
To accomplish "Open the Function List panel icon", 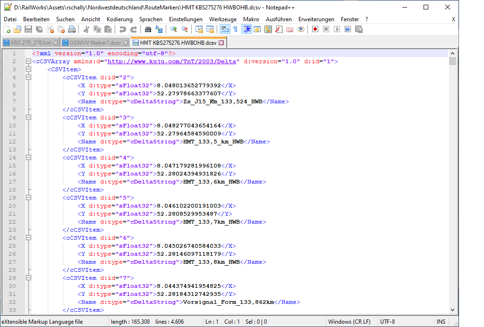I will coord(279,29).
